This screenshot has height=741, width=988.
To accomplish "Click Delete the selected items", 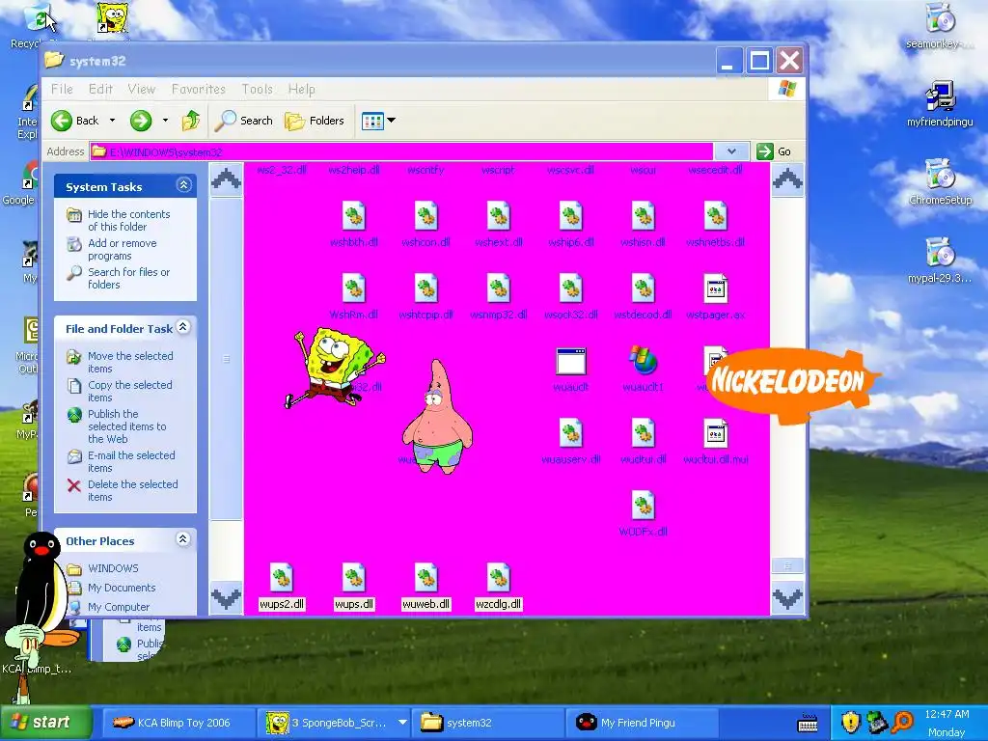I will tap(132, 490).
